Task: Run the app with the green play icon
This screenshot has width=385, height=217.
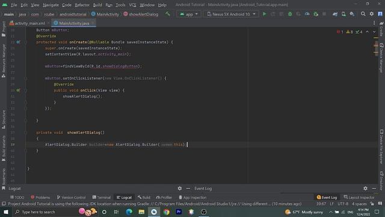Action: pos(265,14)
